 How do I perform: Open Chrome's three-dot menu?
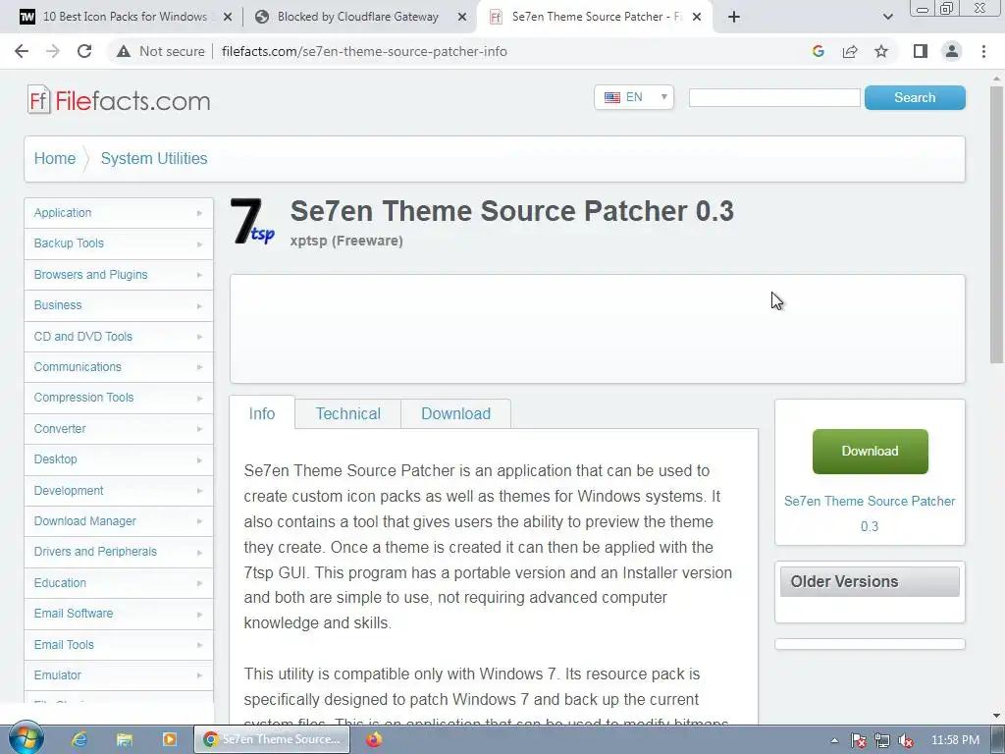[x=983, y=51]
